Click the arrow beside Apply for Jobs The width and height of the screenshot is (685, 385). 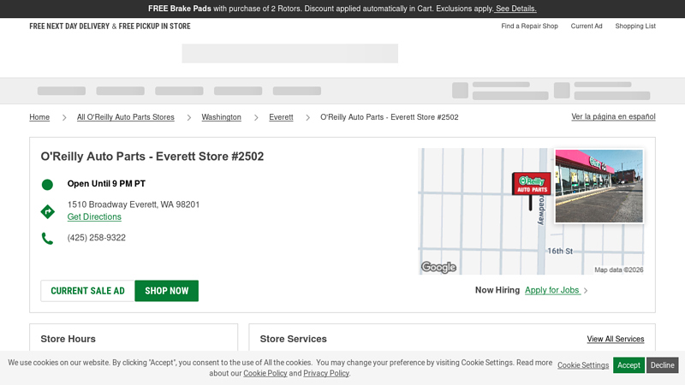click(x=586, y=291)
